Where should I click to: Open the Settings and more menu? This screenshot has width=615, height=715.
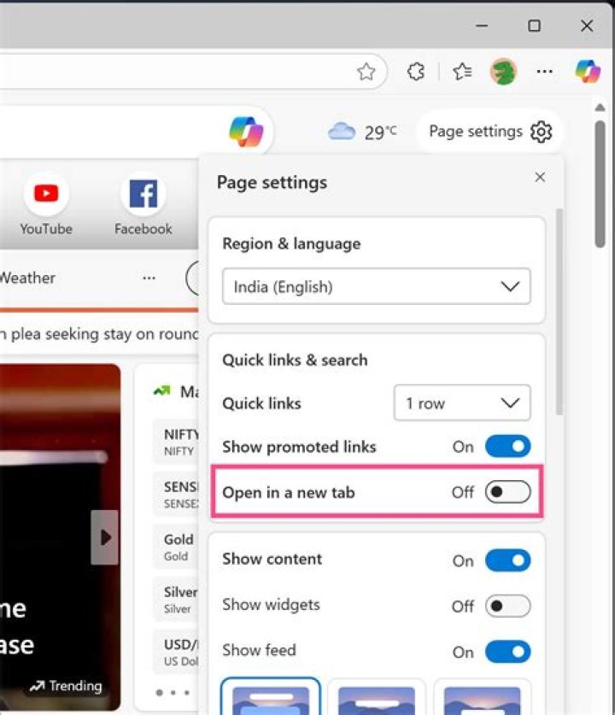pyautogui.click(x=544, y=72)
